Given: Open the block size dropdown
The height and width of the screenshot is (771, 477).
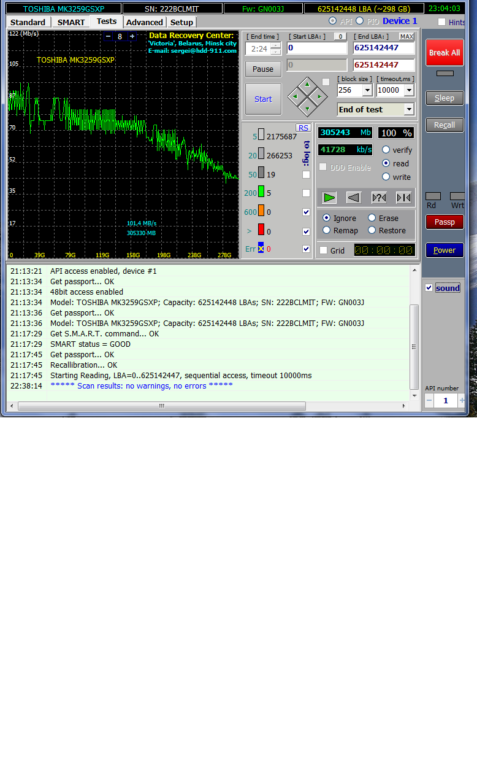Looking at the screenshot, I should [367, 90].
